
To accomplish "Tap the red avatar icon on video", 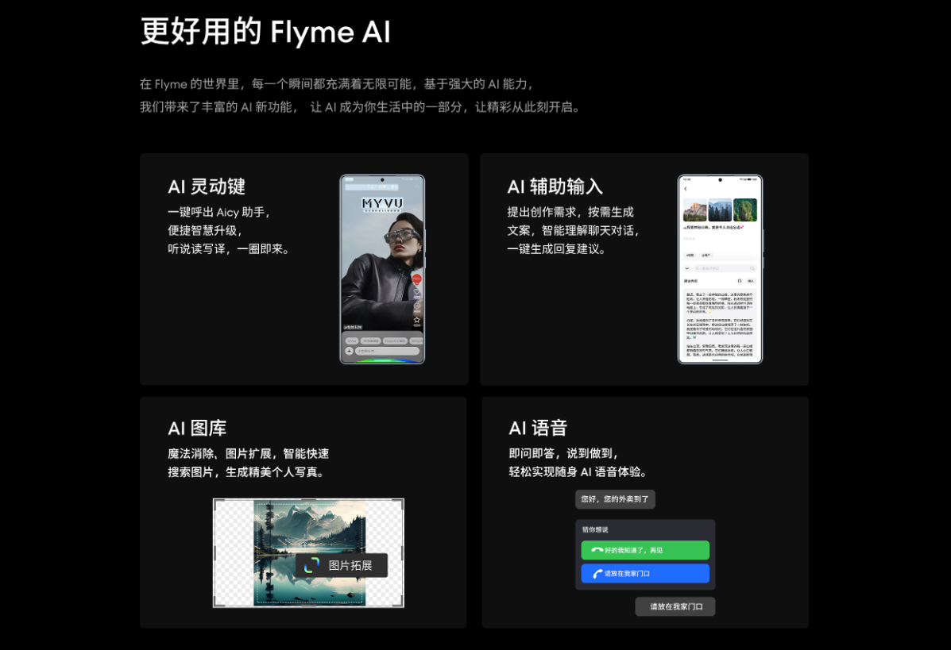I will pyautogui.click(x=416, y=279).
